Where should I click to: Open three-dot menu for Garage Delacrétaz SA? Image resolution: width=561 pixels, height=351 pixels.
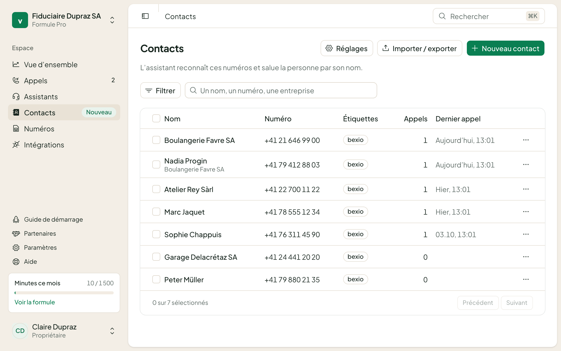tap(526, 257)
